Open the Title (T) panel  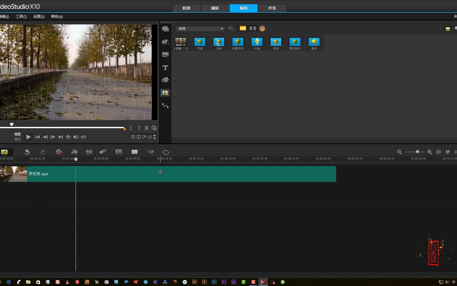pyautogui.click(x=165, y=68)
